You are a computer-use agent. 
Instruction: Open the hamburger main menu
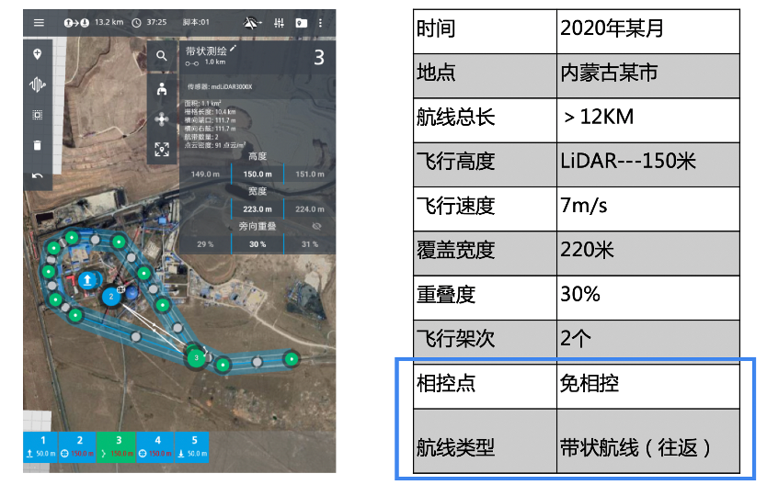click(x=38, y=22)
